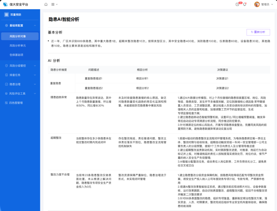Click the 双重预防 module icon

pos(6,15)
